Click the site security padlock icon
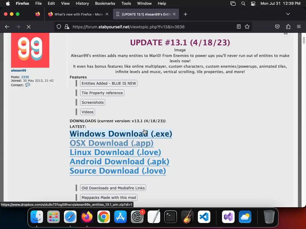 click(67, 27)
